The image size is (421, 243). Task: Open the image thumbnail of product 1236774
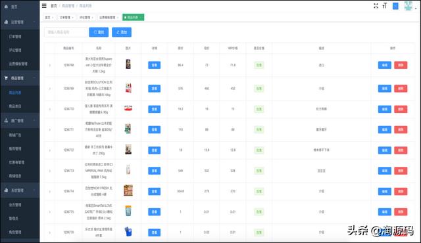click(x=128, y=190)
